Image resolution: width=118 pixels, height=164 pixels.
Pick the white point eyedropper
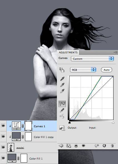(x=62, y=91)
